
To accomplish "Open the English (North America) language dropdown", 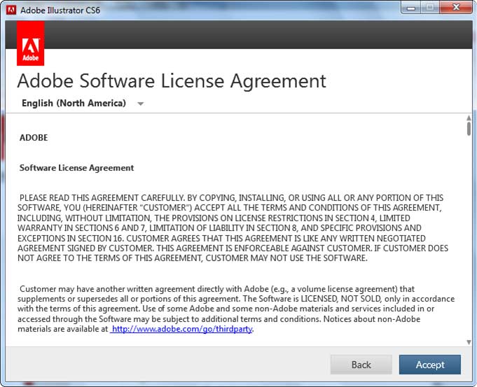I will (83, 103).
